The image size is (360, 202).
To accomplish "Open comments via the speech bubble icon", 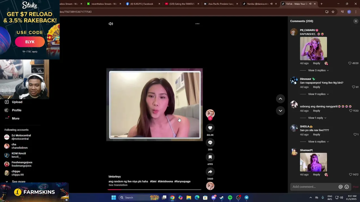I will [x=210, y=143].
